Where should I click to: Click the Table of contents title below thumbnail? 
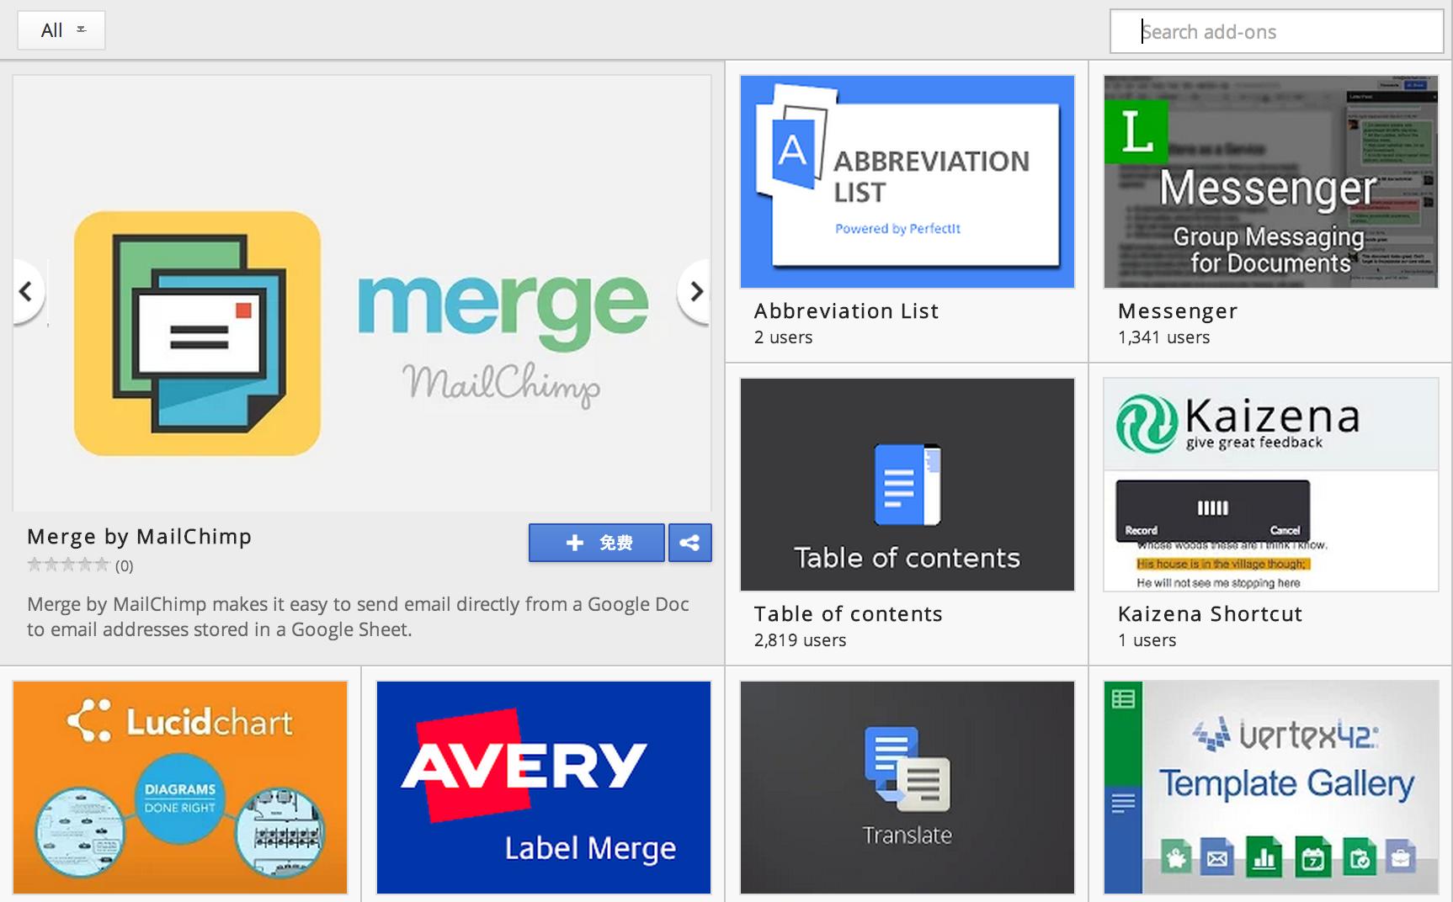tap(849, 614)
